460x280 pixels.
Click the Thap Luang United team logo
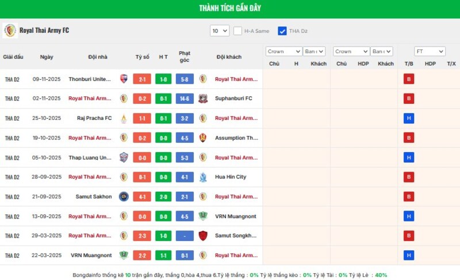coord(124,157)
